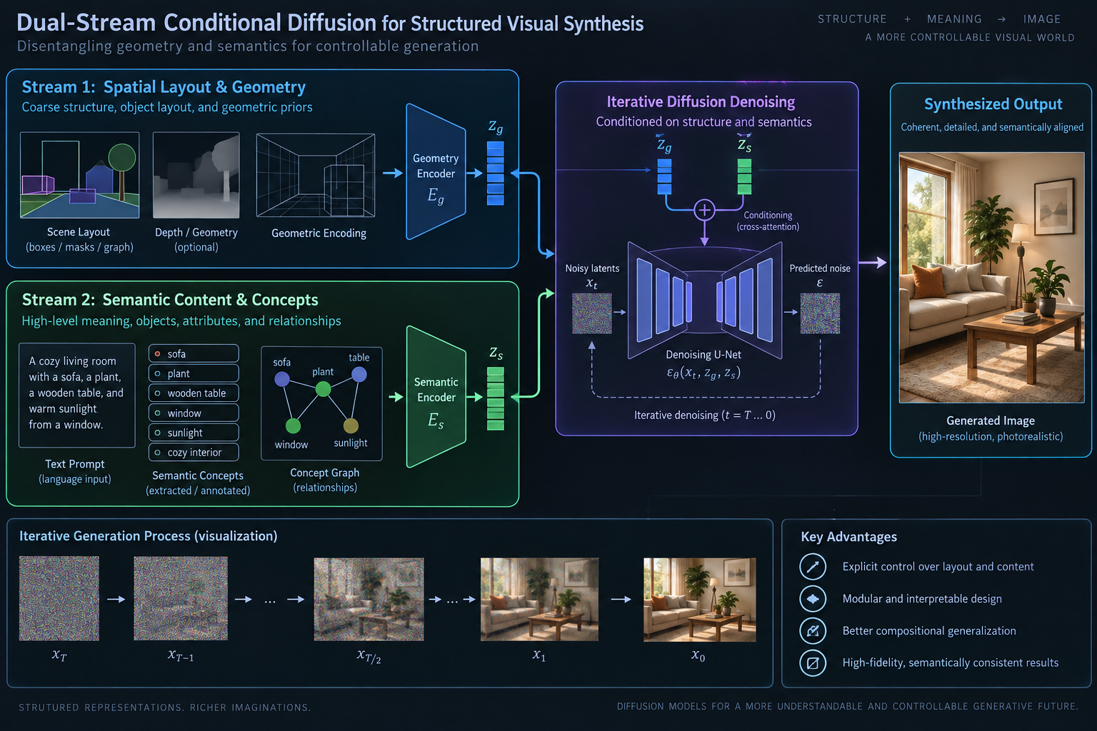Click the text Better compositional generalization
1097x731 pixels.
click(929, 631)
